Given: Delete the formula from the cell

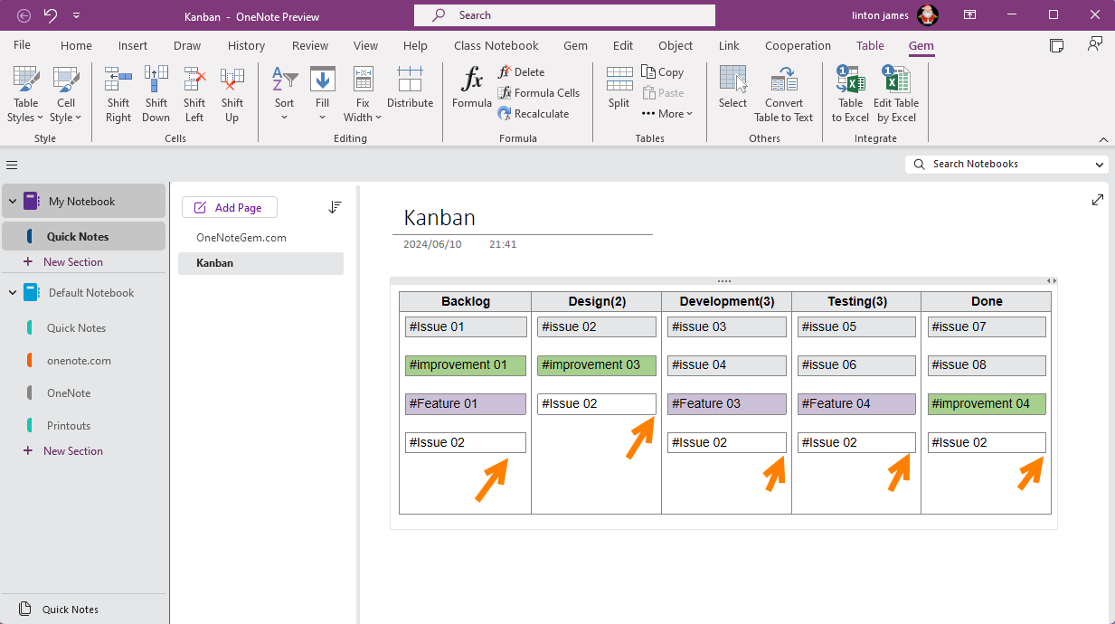Looking at the screenshot, I should pyautogui.click(x=522, y=72).
